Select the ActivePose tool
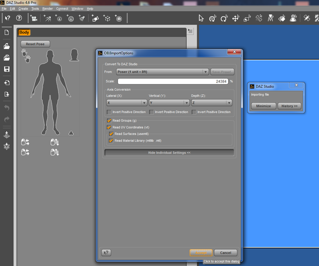This screenshot has height=266, width=319. pyautogui.click(x=259, y=18)
